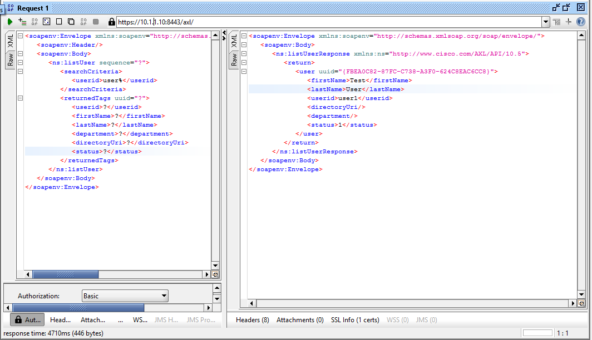
Task: Click the lock icon beside endpoint URL
Action: [111, 22]
